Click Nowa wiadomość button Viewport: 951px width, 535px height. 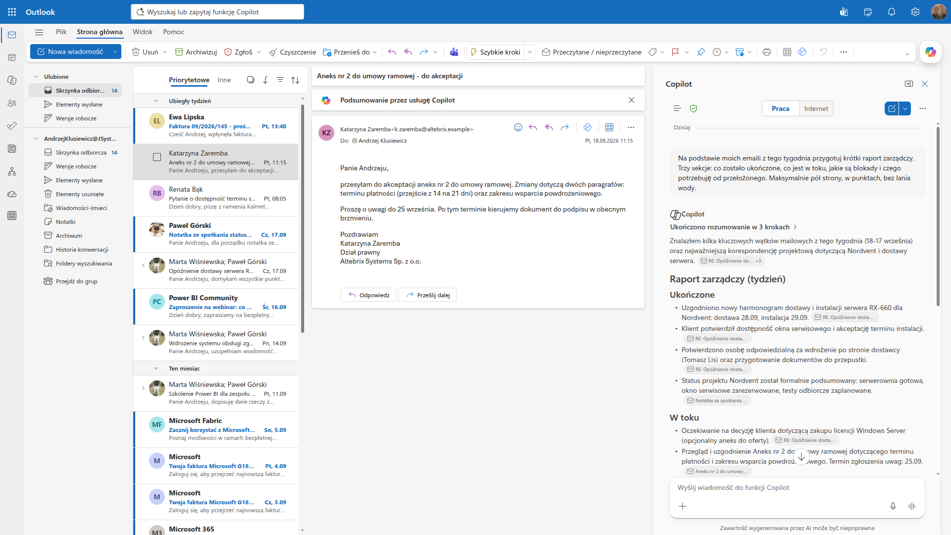pos(70,52)
